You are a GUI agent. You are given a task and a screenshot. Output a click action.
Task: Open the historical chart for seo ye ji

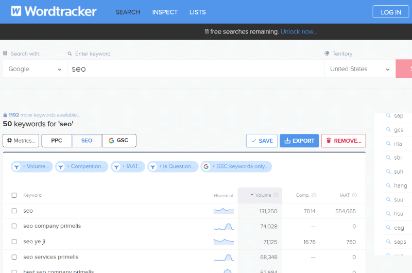pos(224,242)
